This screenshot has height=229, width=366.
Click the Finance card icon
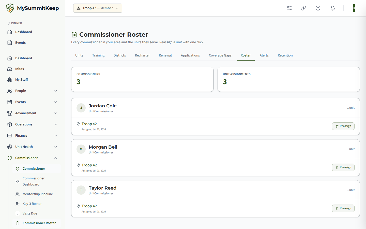pyautogui.click(x=10, y=136)
